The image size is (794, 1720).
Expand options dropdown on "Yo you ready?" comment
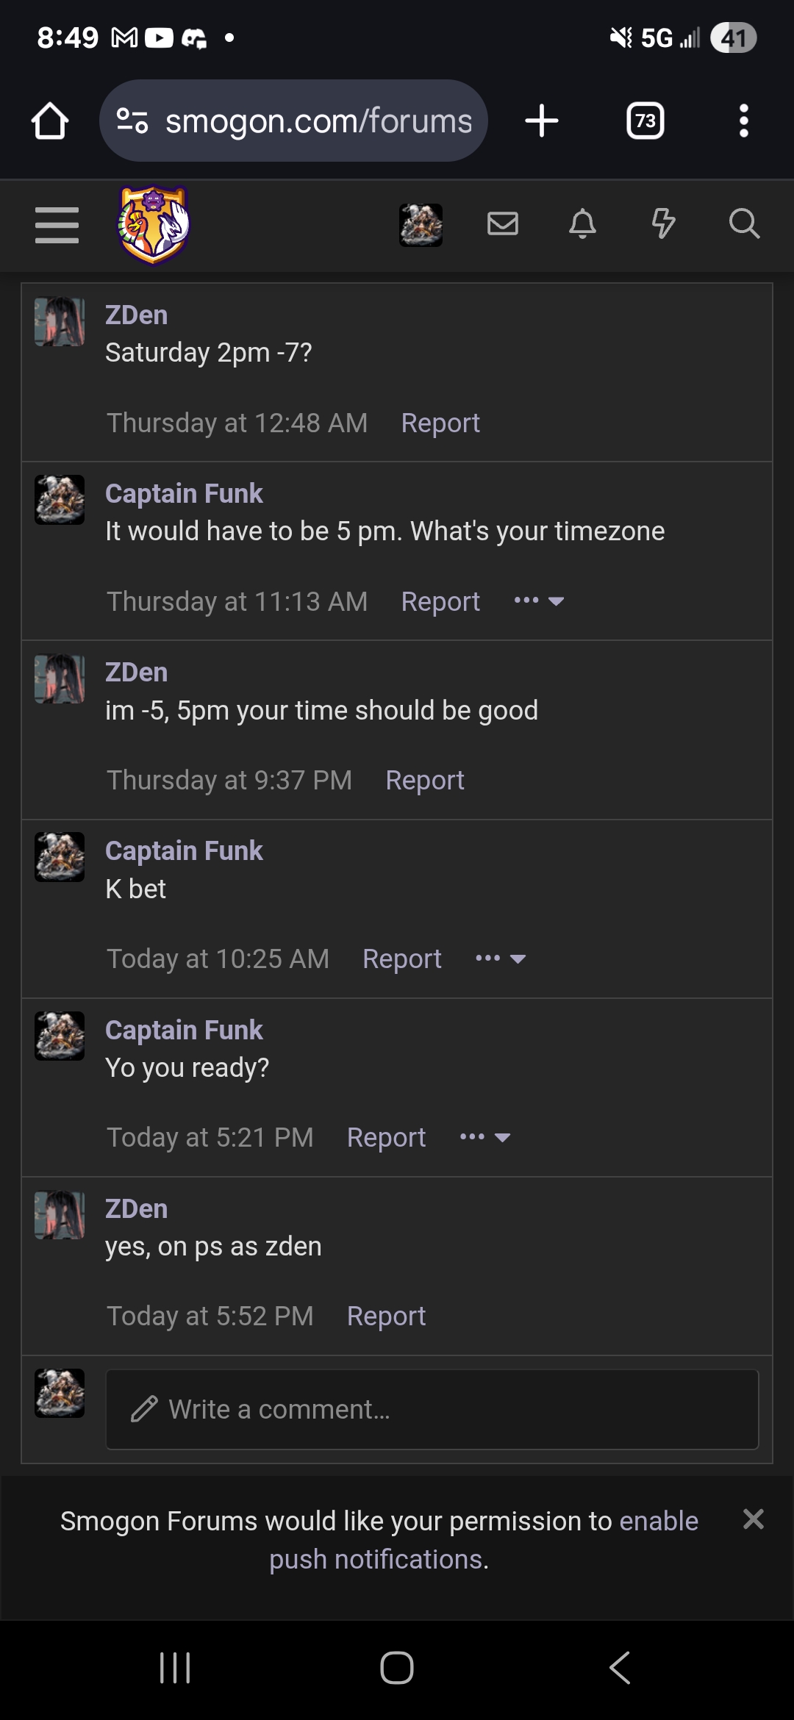(x=485, y=1137)
